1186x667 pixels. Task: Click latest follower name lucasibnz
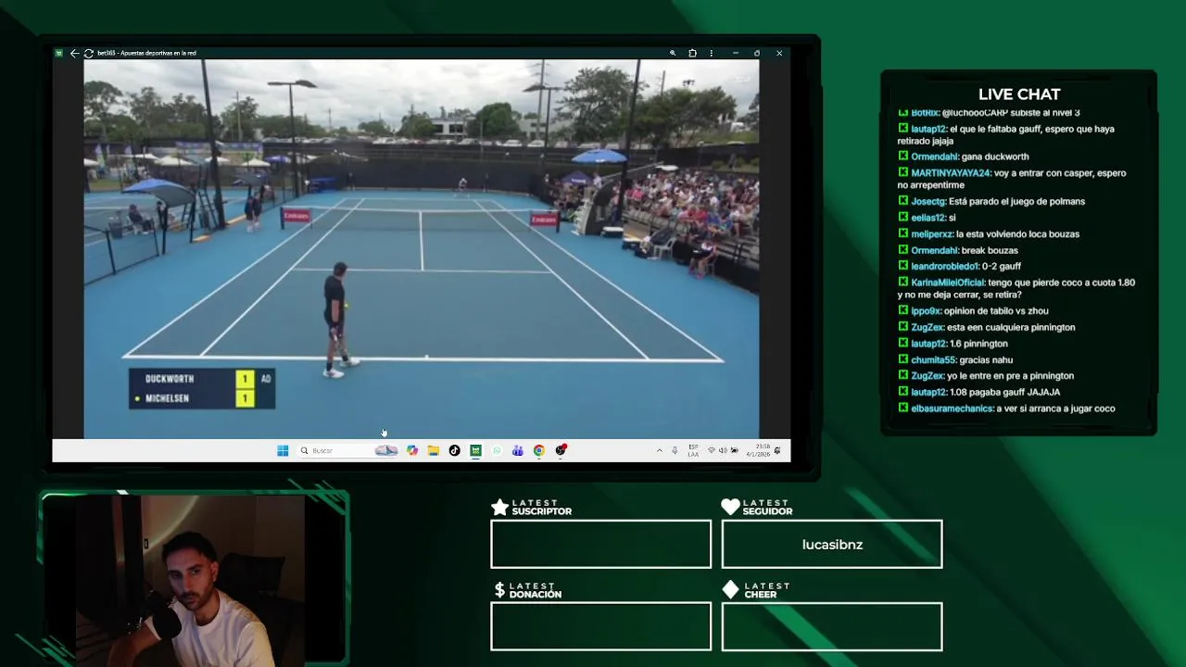click(x=832, y=545)
